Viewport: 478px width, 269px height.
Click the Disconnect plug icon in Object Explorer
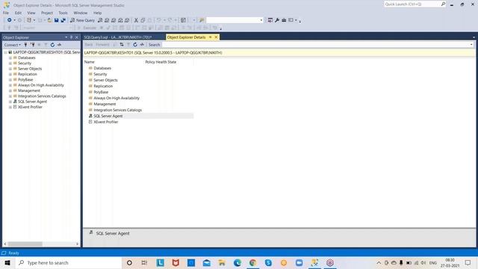[33, 45]
